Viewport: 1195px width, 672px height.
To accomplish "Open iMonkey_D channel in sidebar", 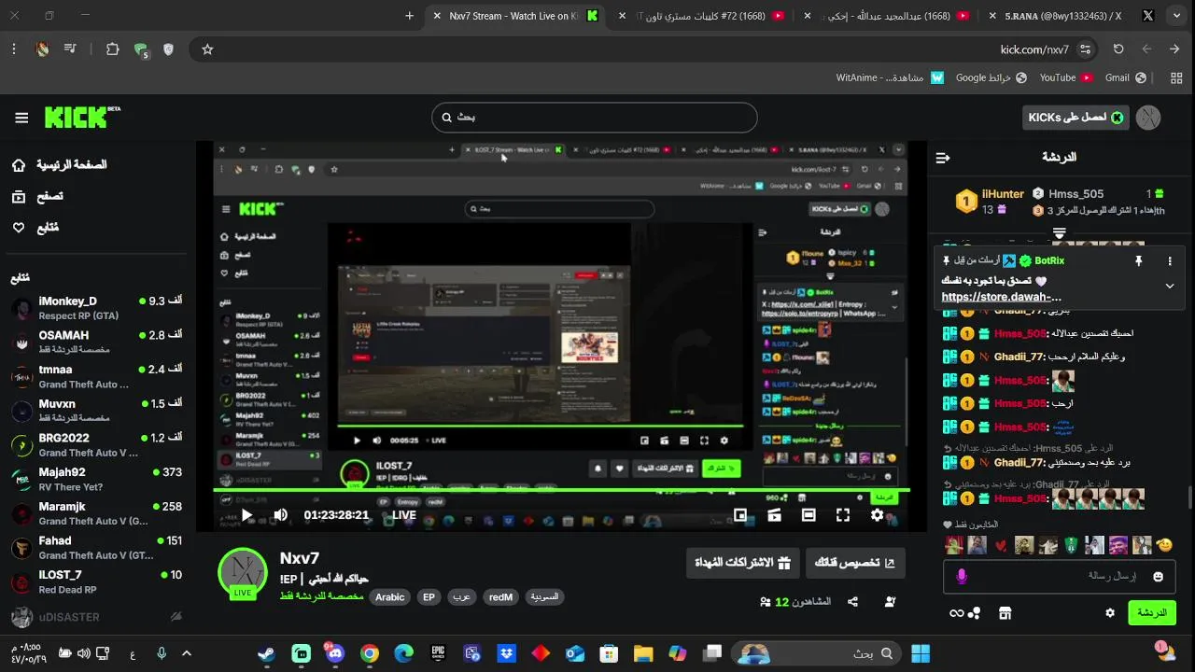I will click(x=96, y=308).
